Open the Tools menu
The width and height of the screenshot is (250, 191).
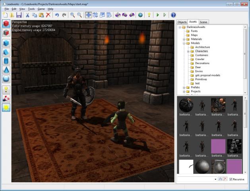(31, 8)
